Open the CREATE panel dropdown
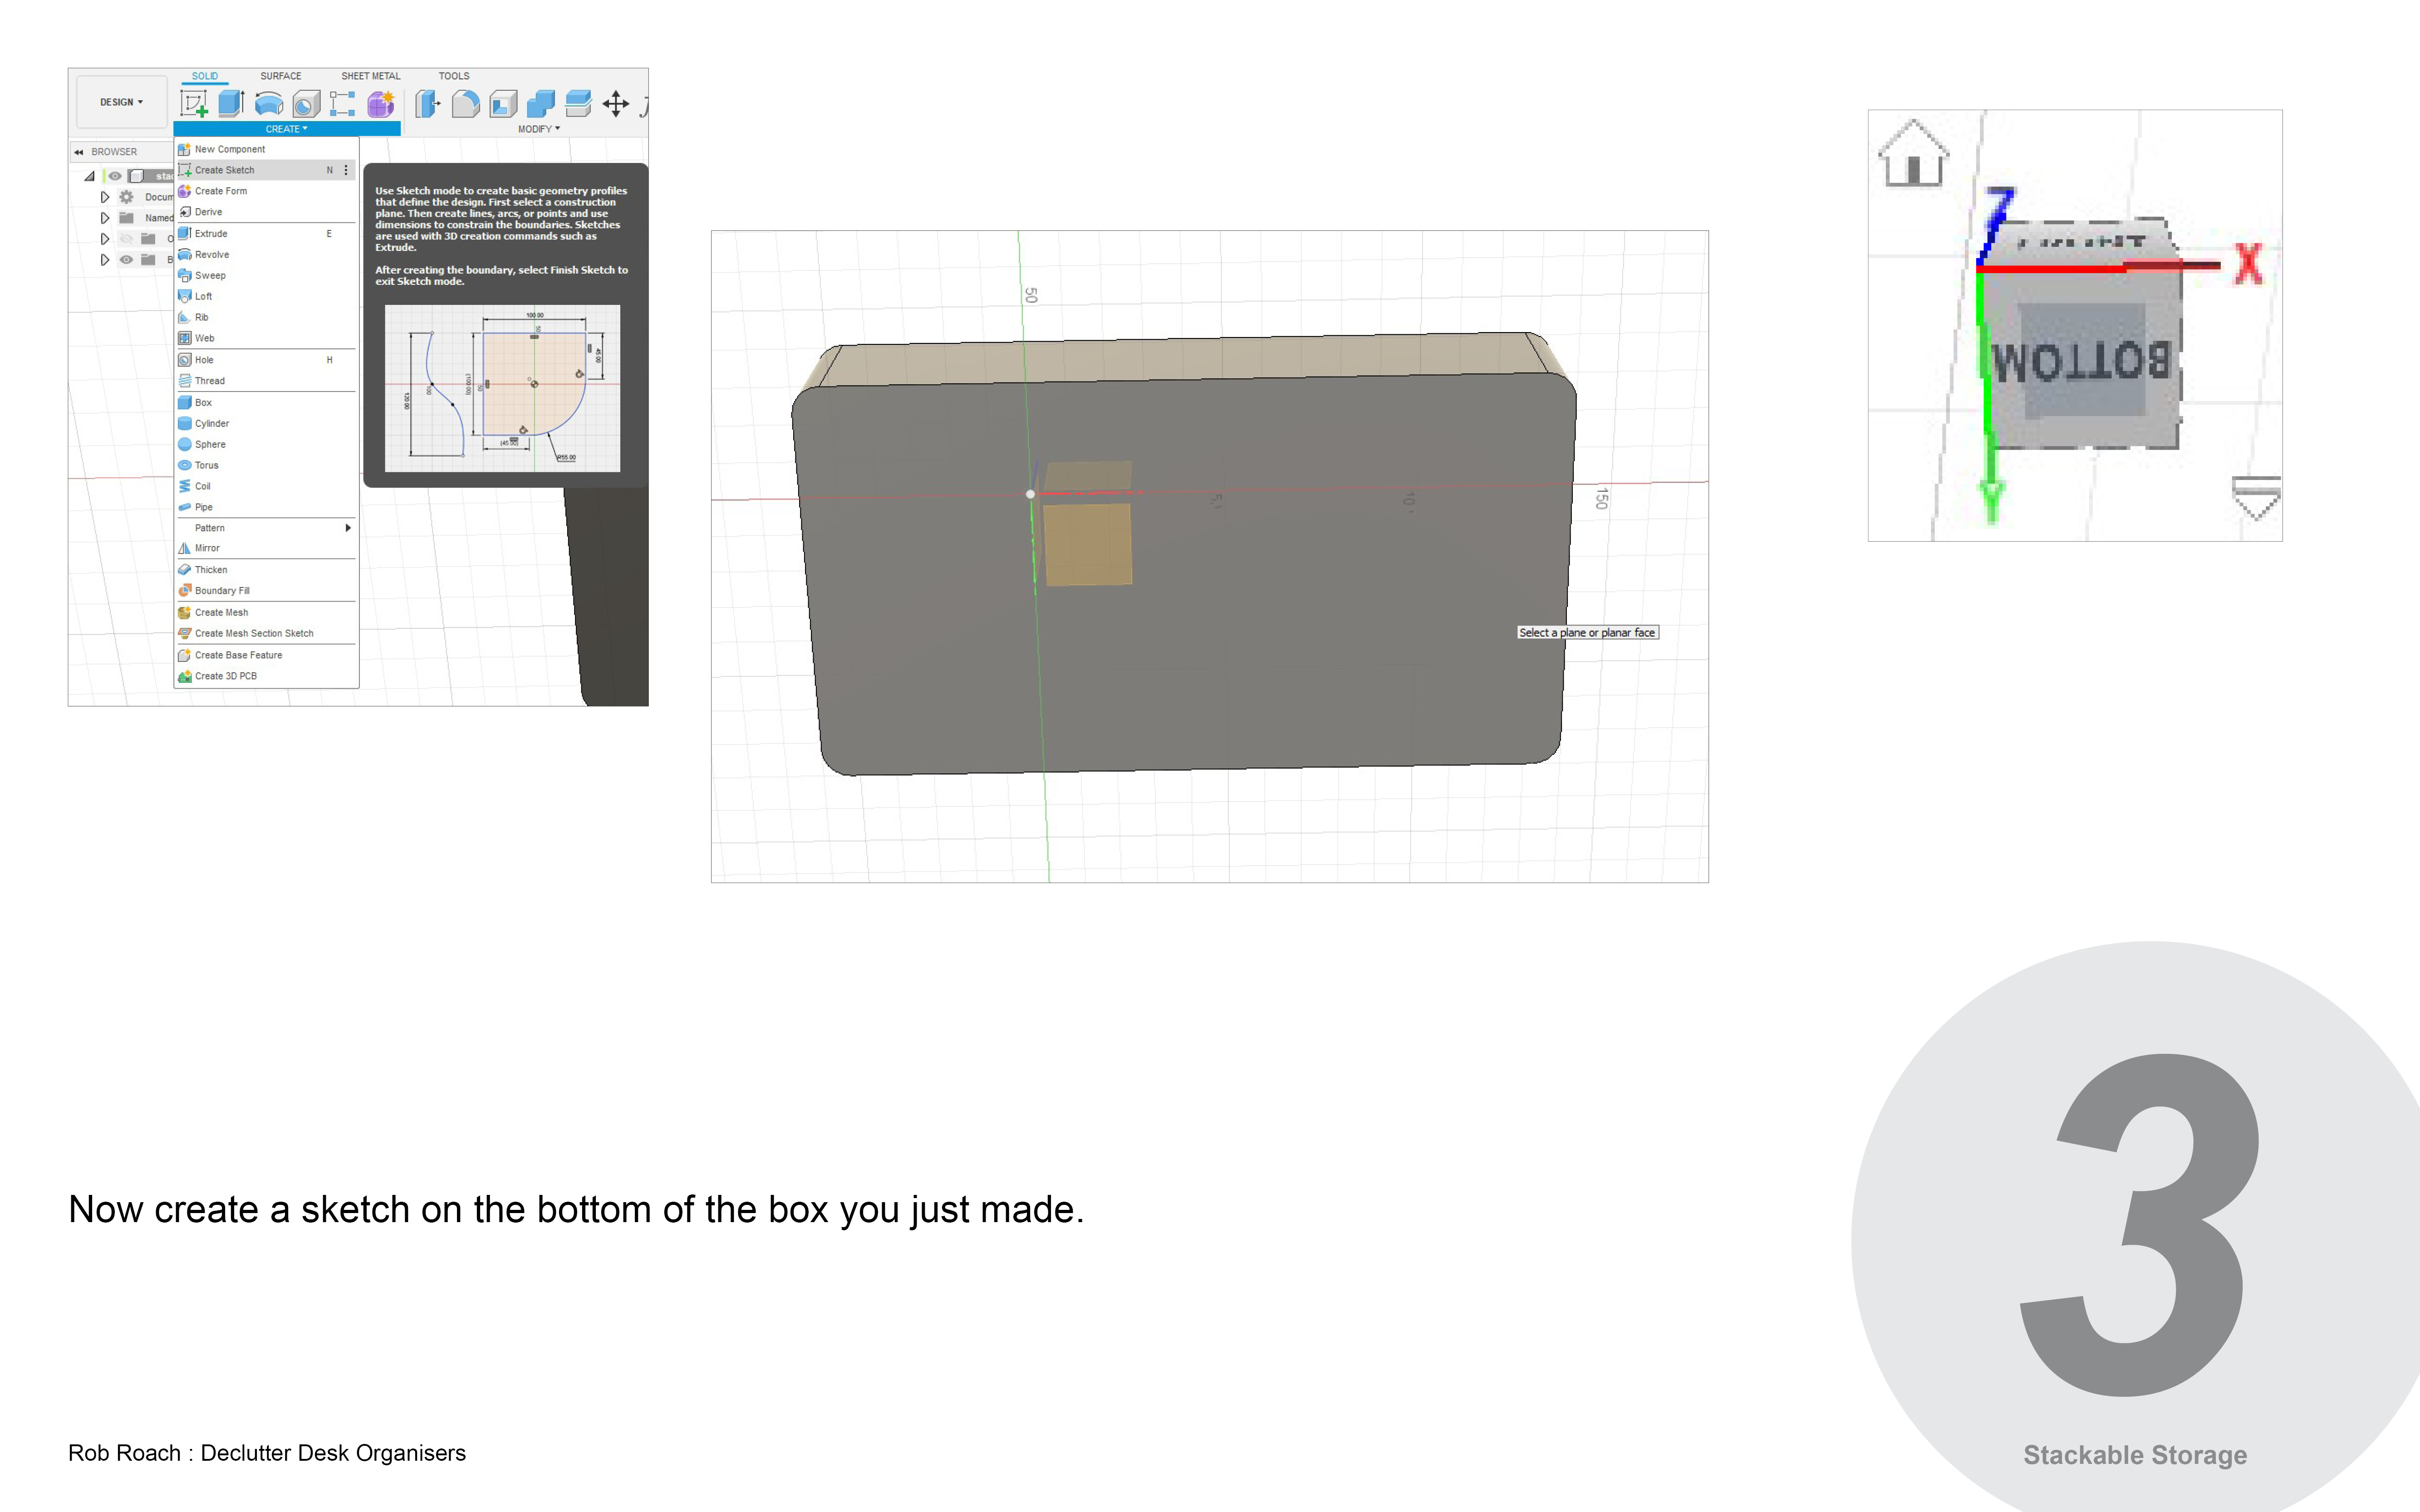 (287, 129)
